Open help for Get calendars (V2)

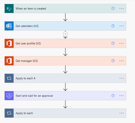pos(113,26)
